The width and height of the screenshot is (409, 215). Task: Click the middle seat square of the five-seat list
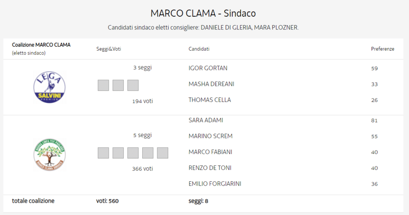pos(133,153)
